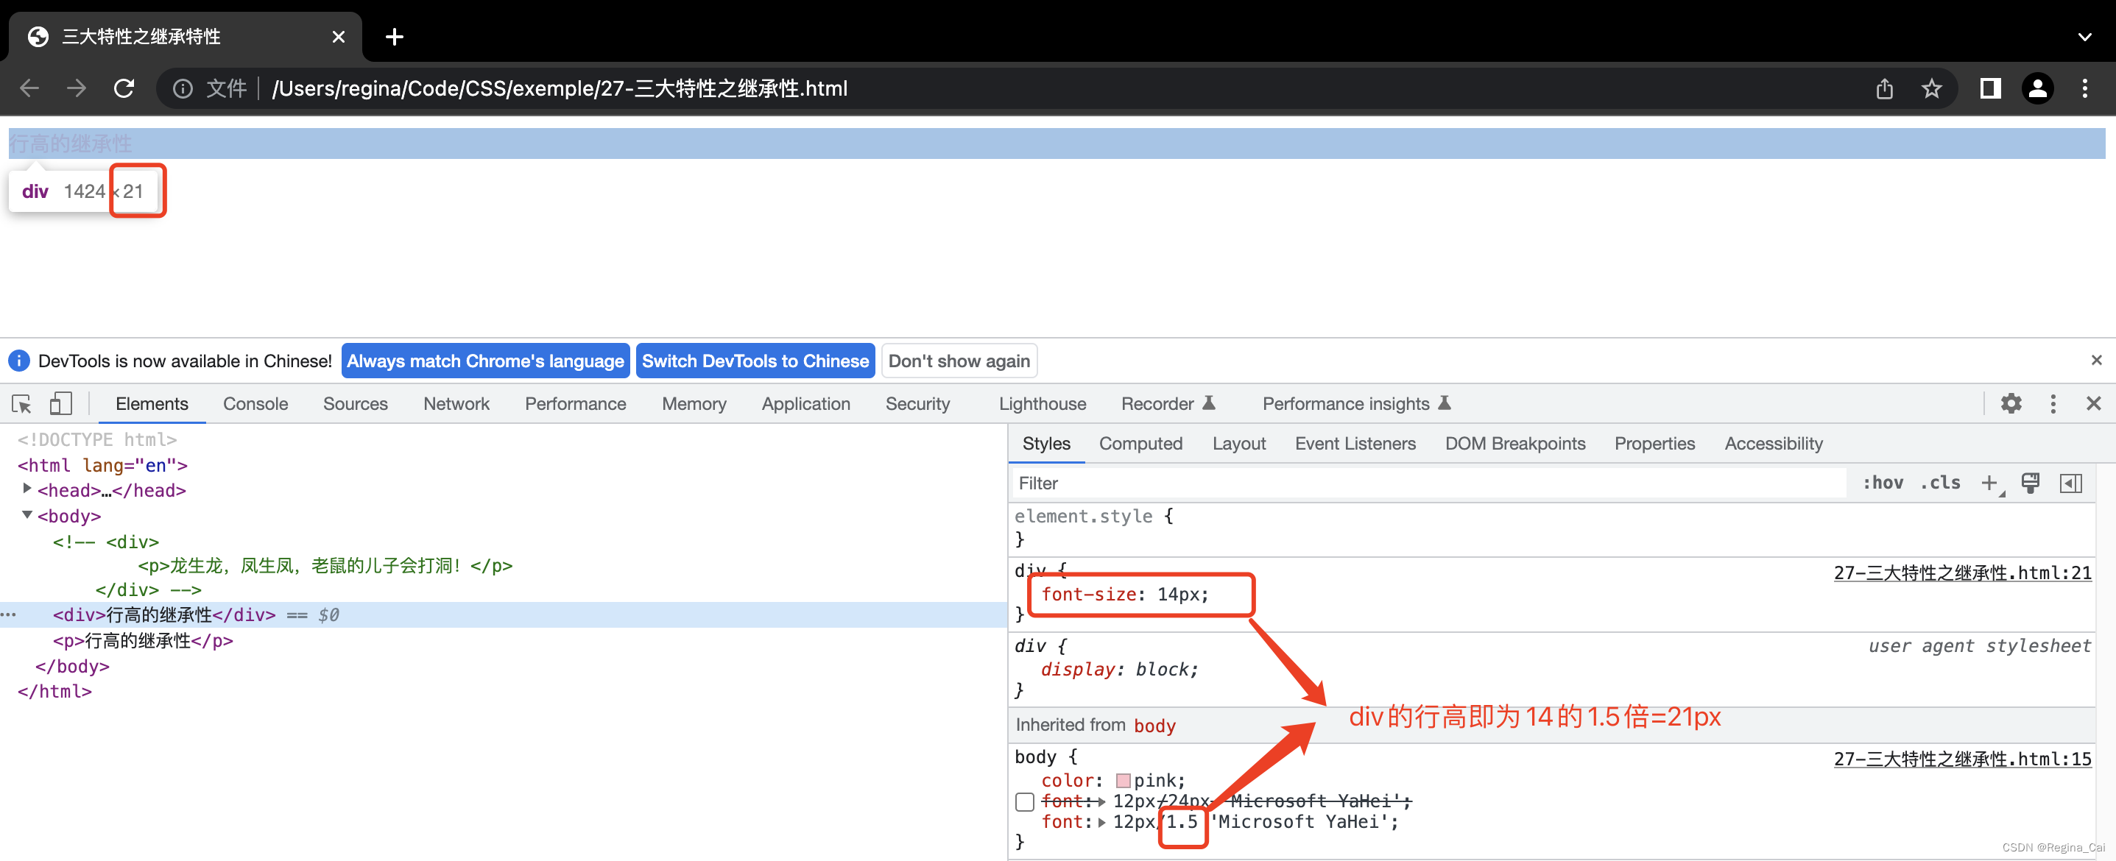The image size is (2116, 861).
Task: Reload the current page
Action: [x=124, y=88]
